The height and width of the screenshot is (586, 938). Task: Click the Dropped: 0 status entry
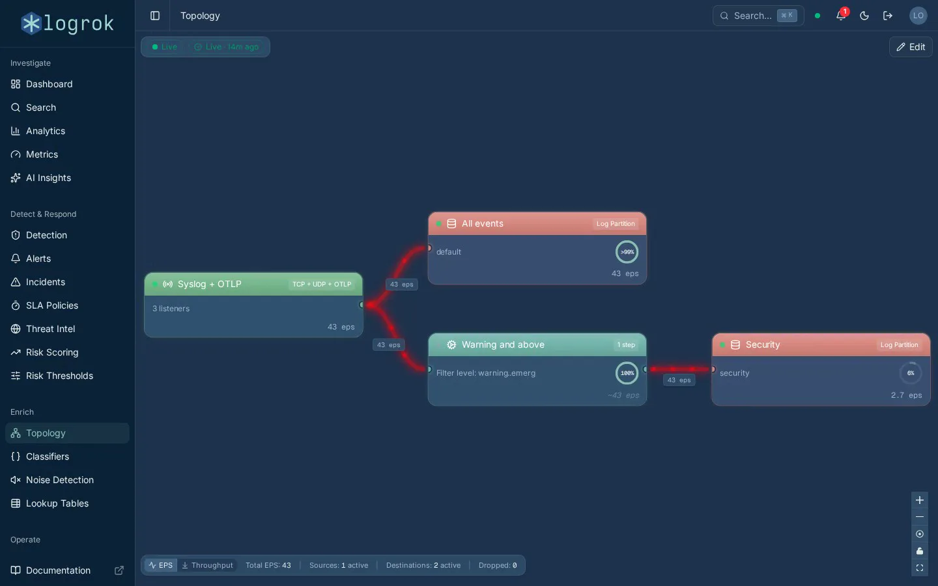pyautogui.click(x=498, y=565)
